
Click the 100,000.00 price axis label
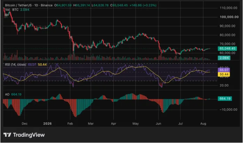[229, 17]
